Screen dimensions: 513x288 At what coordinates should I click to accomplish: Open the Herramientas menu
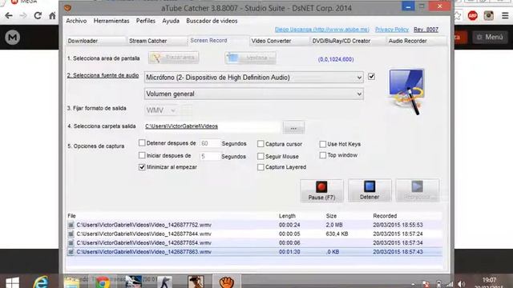coord(111,21)
